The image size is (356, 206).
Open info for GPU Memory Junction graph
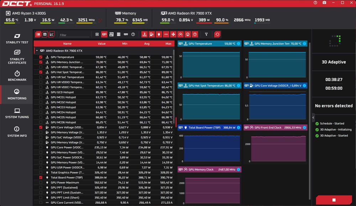(304, 44)
